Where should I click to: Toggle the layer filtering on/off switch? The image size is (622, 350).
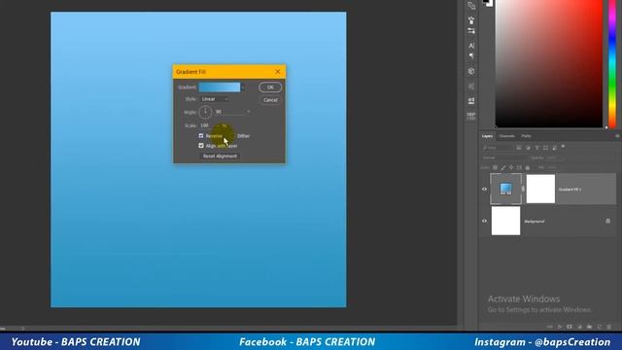563,147
